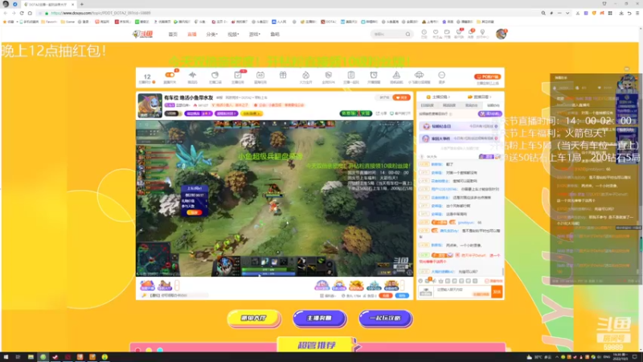Click the share icon above video
643x362 pixels.
point(378,113)
